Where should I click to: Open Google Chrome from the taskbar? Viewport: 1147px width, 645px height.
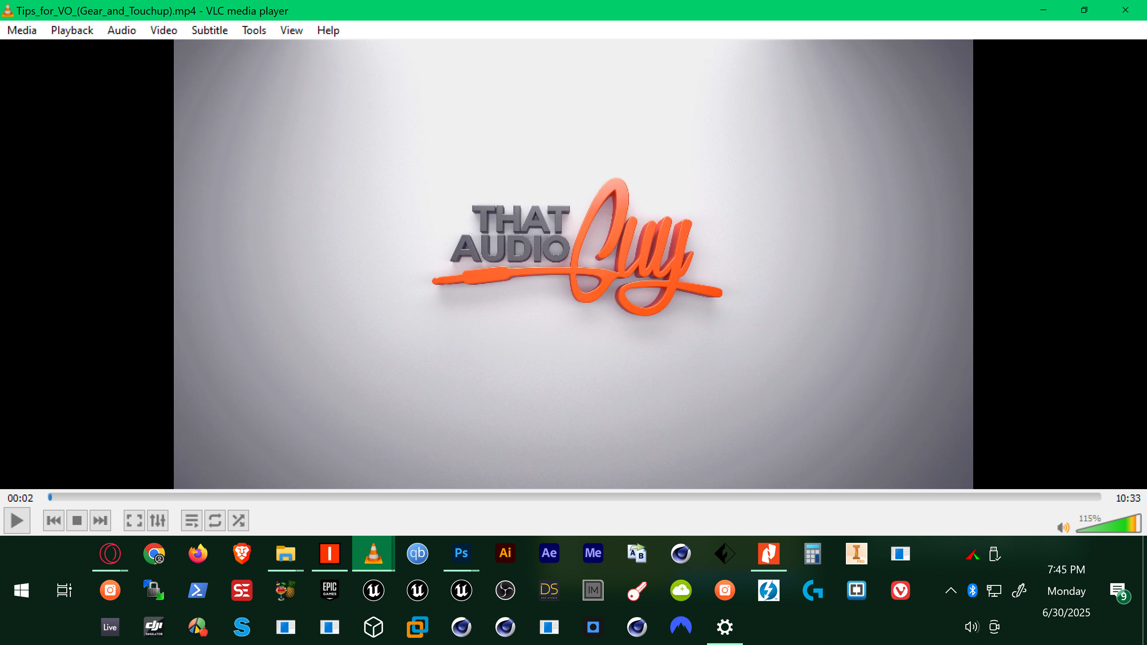[154, 554]
